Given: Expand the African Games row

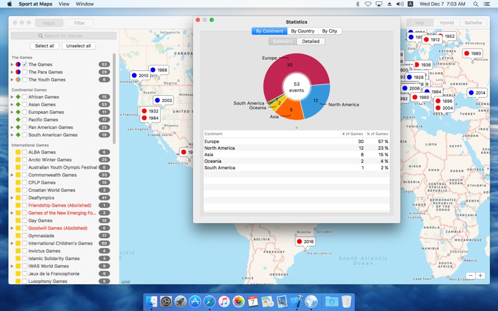Looking at the screenshot, I should (12, 97).
